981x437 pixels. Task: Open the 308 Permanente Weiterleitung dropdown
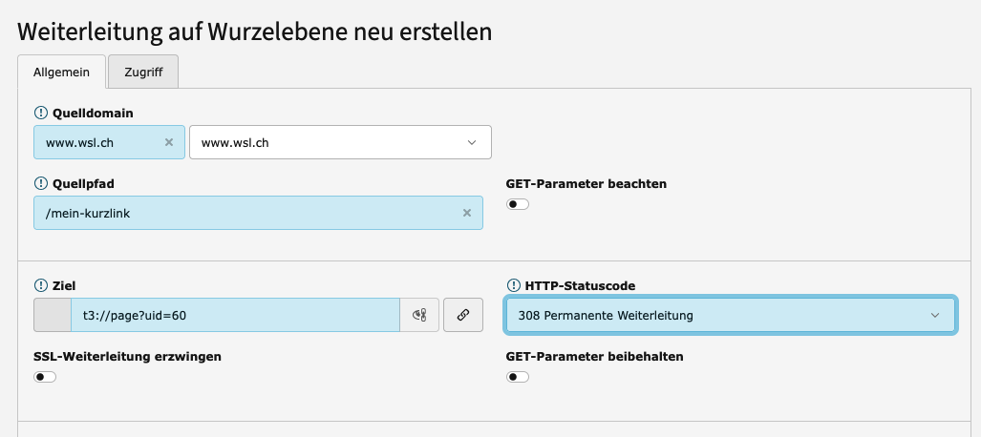729,315
